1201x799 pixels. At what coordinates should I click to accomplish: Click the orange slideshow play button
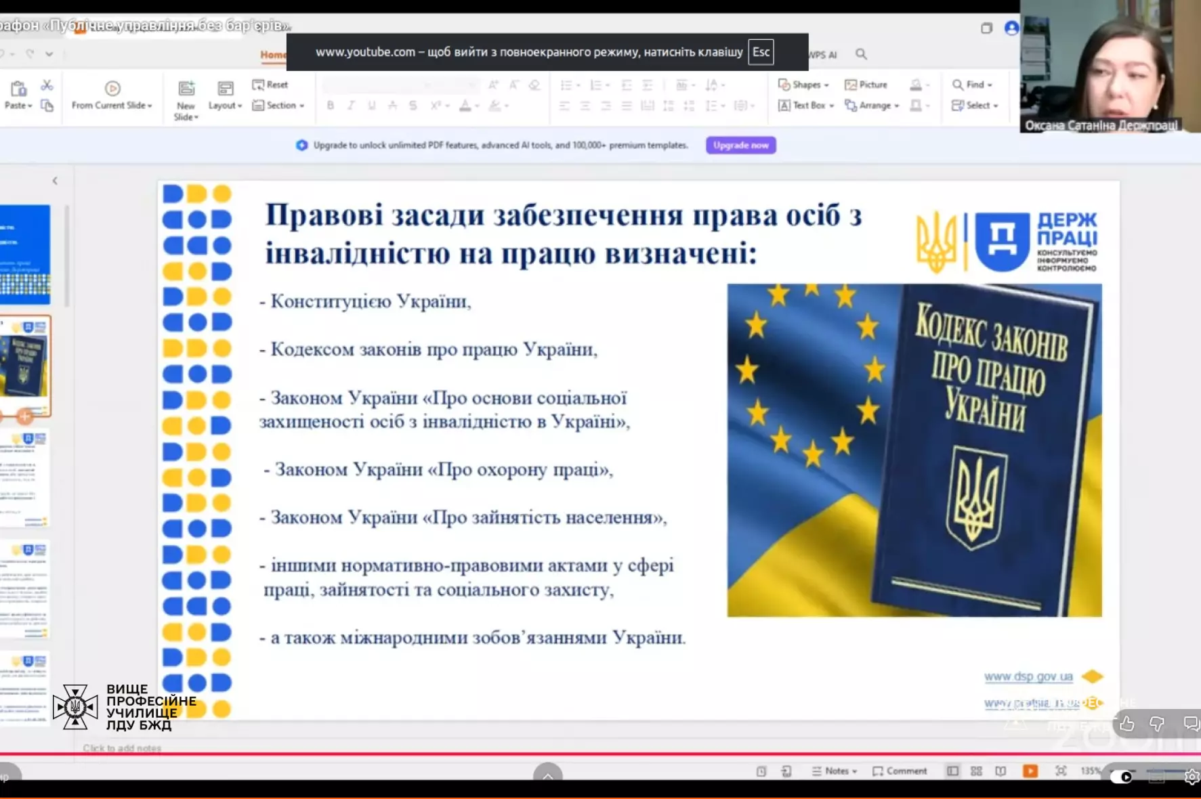point(1030,771)
